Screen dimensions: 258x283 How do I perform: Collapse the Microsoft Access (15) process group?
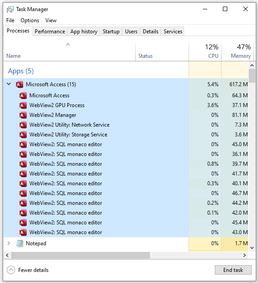click(8, 84)
